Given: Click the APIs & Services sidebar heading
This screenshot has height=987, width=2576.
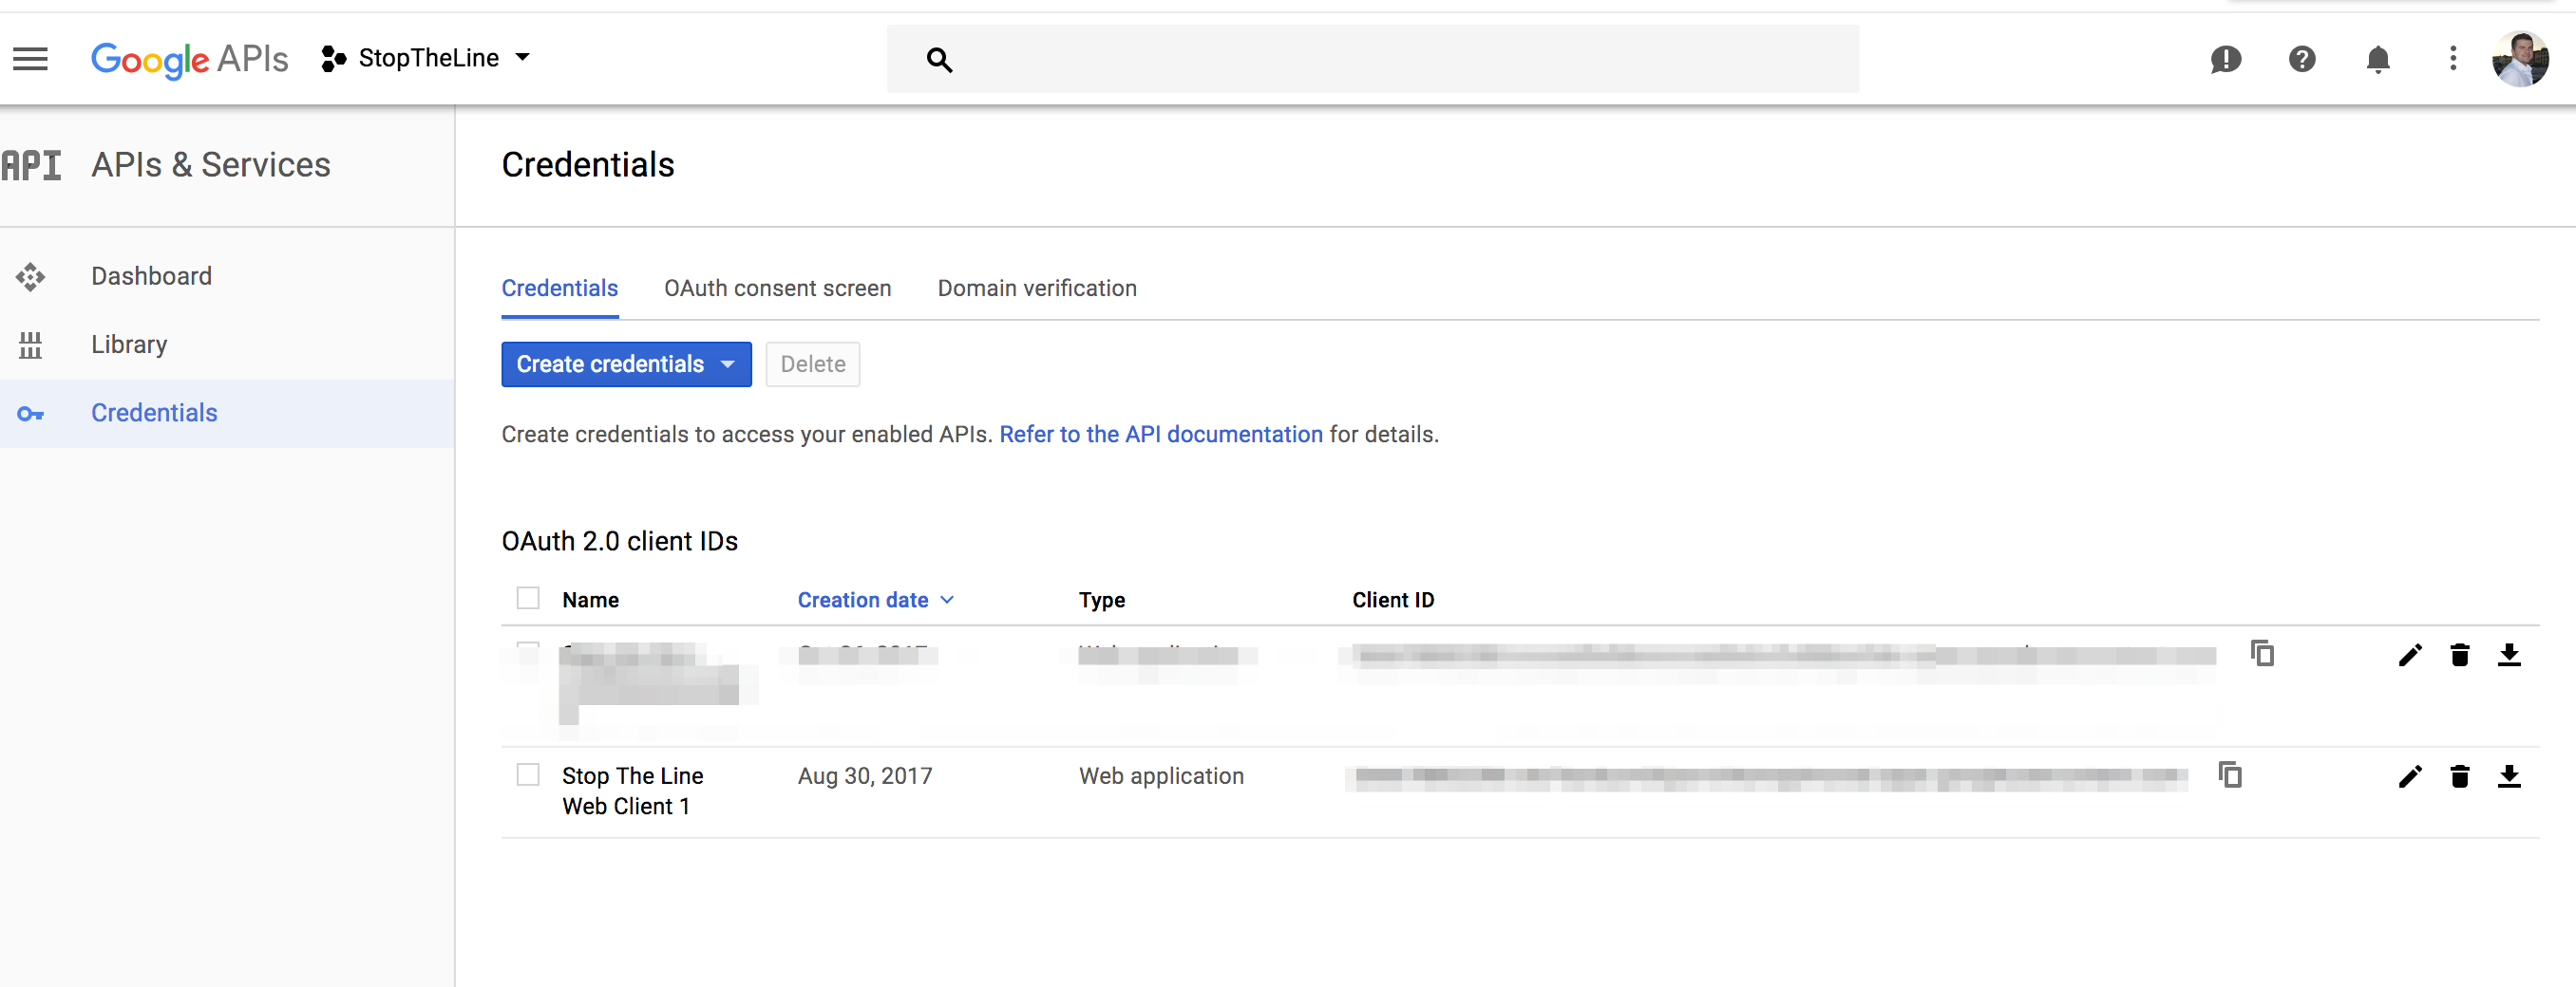Looking at the screenshot, I should (210, 165).
